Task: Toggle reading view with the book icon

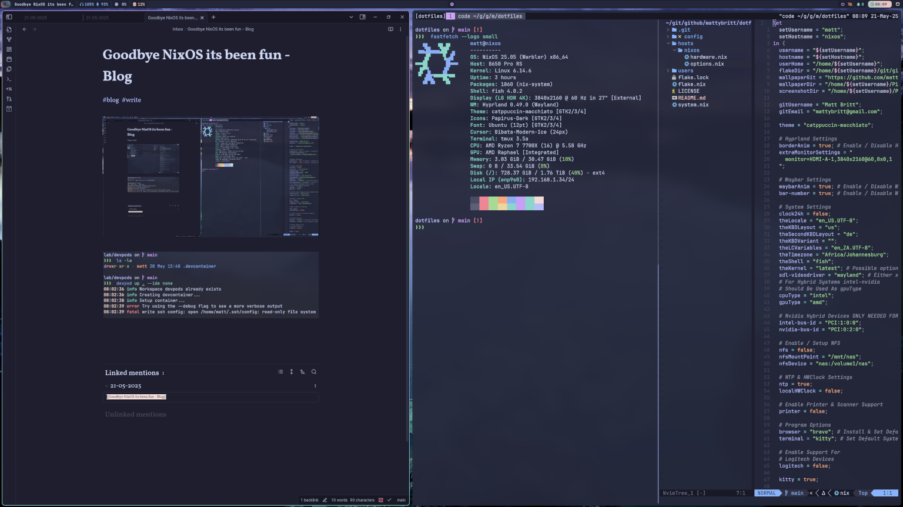Action: click(390, 29)
